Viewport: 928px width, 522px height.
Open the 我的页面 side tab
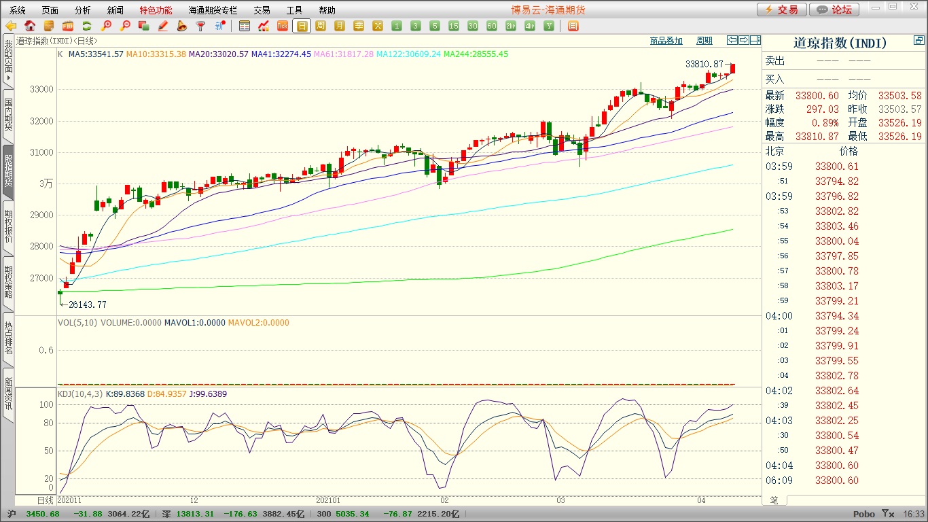(x=8, y=61)
